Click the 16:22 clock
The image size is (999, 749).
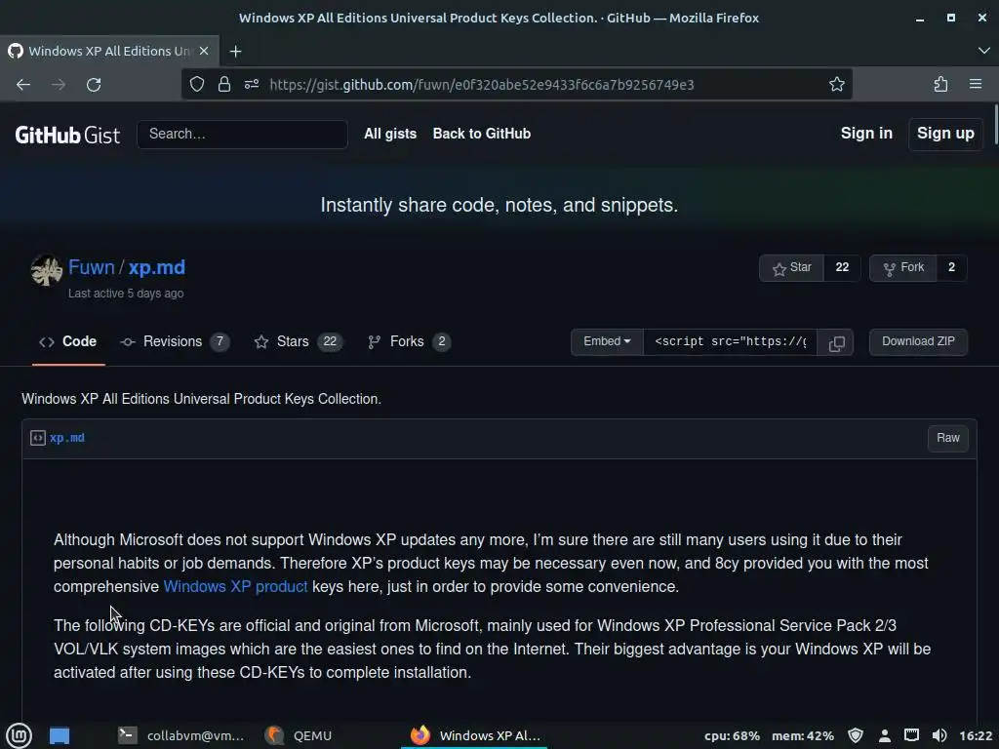976,736
